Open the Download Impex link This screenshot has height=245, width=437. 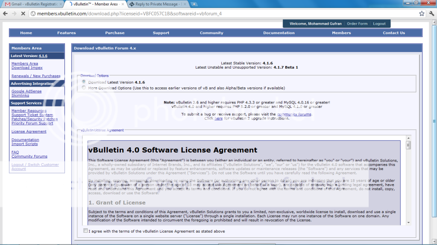(27, 68)
